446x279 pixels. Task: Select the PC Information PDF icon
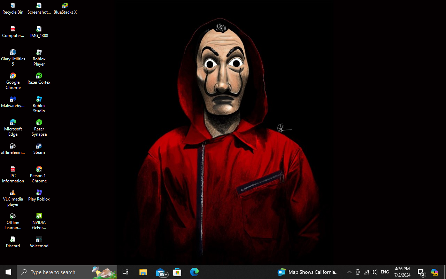13,175
